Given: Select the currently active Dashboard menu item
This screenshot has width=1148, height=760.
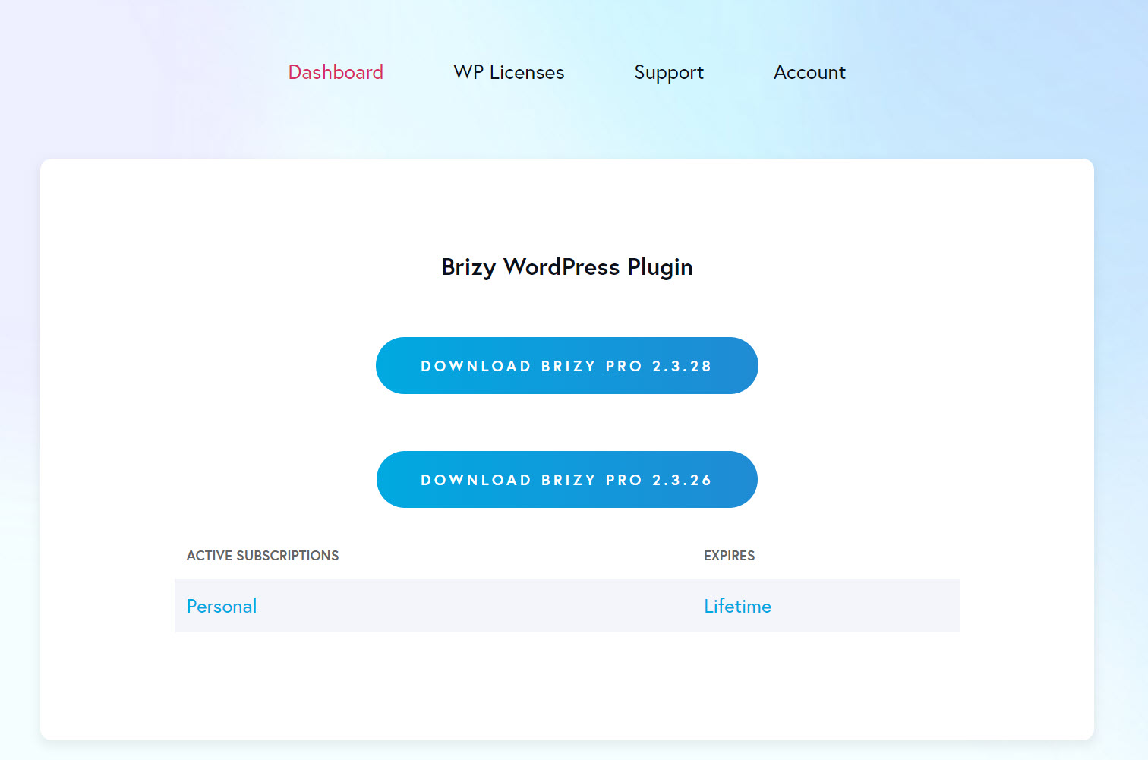Looking at the screenshot, I should [x=336, y=72].
